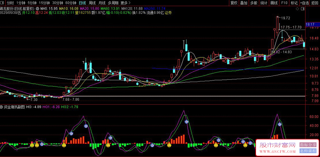Click the 流通8.96亿 value

click(155, 13)
